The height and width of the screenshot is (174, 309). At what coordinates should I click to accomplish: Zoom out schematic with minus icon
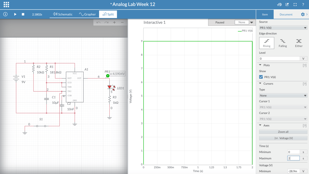click(122, 22)
